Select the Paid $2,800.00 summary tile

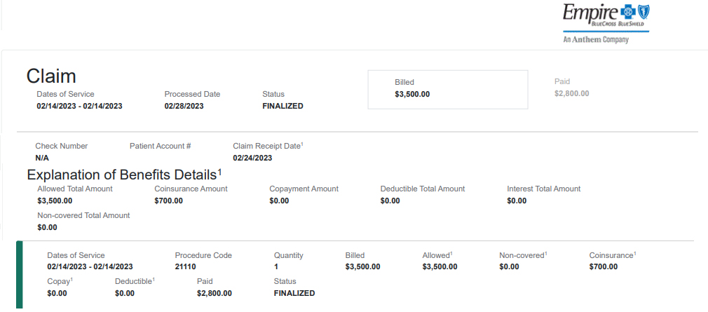pyautogui.click(x=571, y=88)
